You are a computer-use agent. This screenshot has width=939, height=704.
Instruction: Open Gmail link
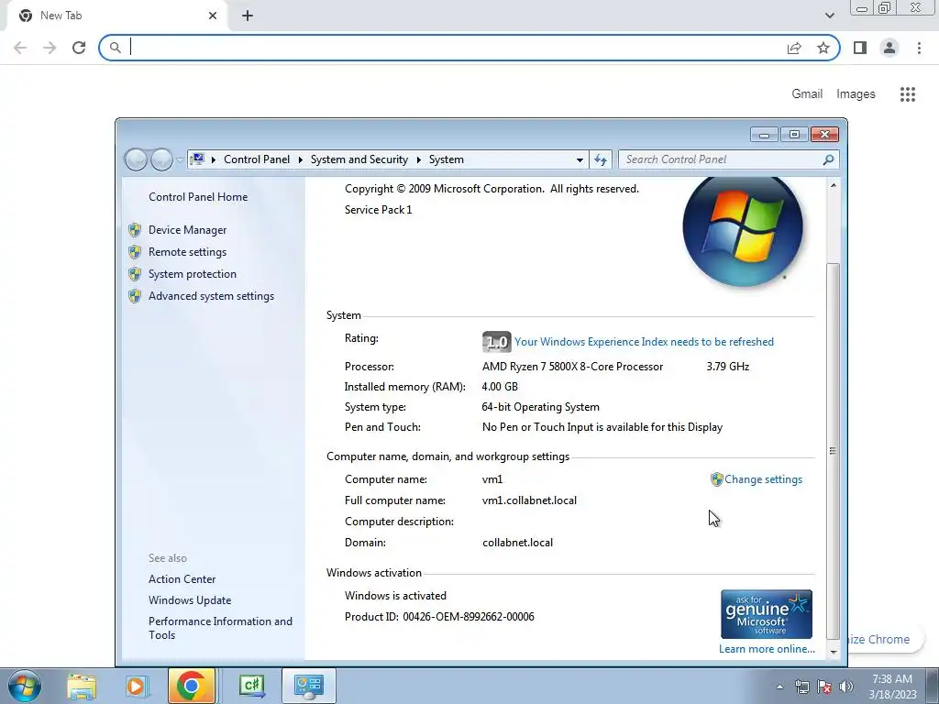coord(807,94)
